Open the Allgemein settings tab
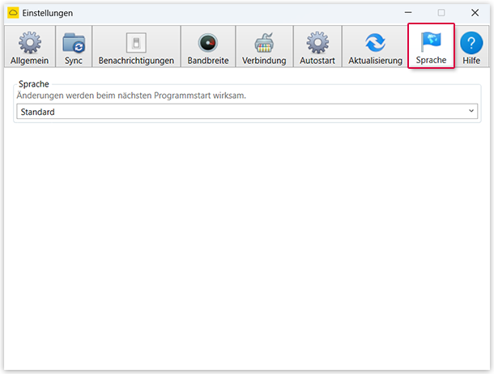Screen dimensions: 494x374 pos(30,47)
